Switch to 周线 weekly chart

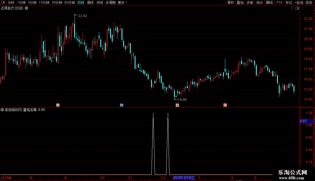pyautogui.click(x=90, y=3)
